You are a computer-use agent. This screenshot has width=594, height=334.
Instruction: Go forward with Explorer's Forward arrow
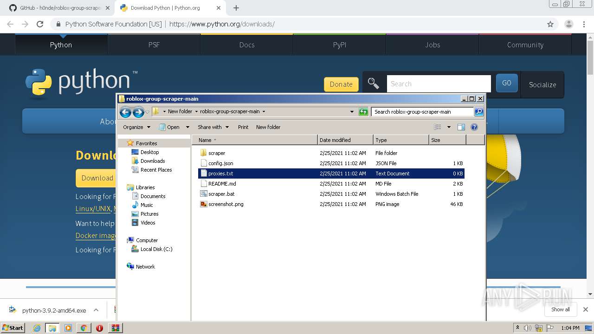pyautogui.click(x=138, y=112)
